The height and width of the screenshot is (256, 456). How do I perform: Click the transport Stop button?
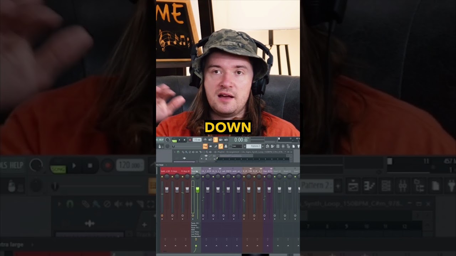click(x=185, y=140)
